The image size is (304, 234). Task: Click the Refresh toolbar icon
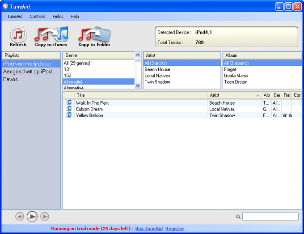pos(18,37)
